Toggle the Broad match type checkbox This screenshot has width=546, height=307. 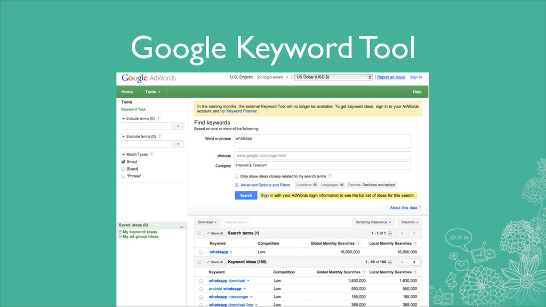[123, 162]
